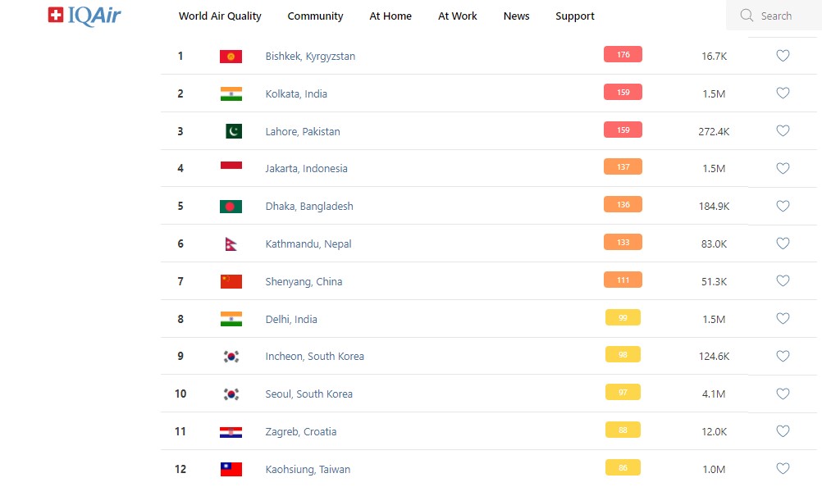Toggle the heart for Jakarta, Indonesia
Image resolution: width=822 pixels, height=487 pixels.
pyautogui.click(x=783, y=168)
